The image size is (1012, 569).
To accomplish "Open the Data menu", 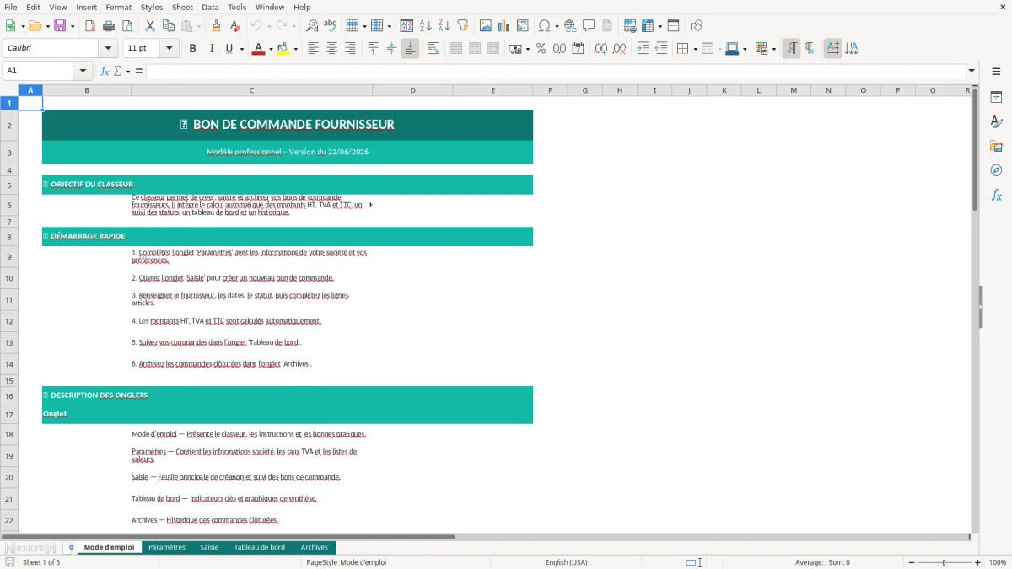I will [210, 7].
